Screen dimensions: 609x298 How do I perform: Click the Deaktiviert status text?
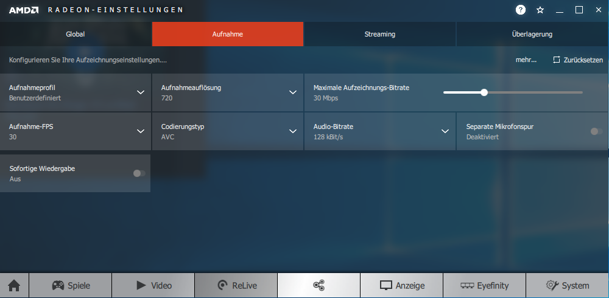click(x=482, y=137)
